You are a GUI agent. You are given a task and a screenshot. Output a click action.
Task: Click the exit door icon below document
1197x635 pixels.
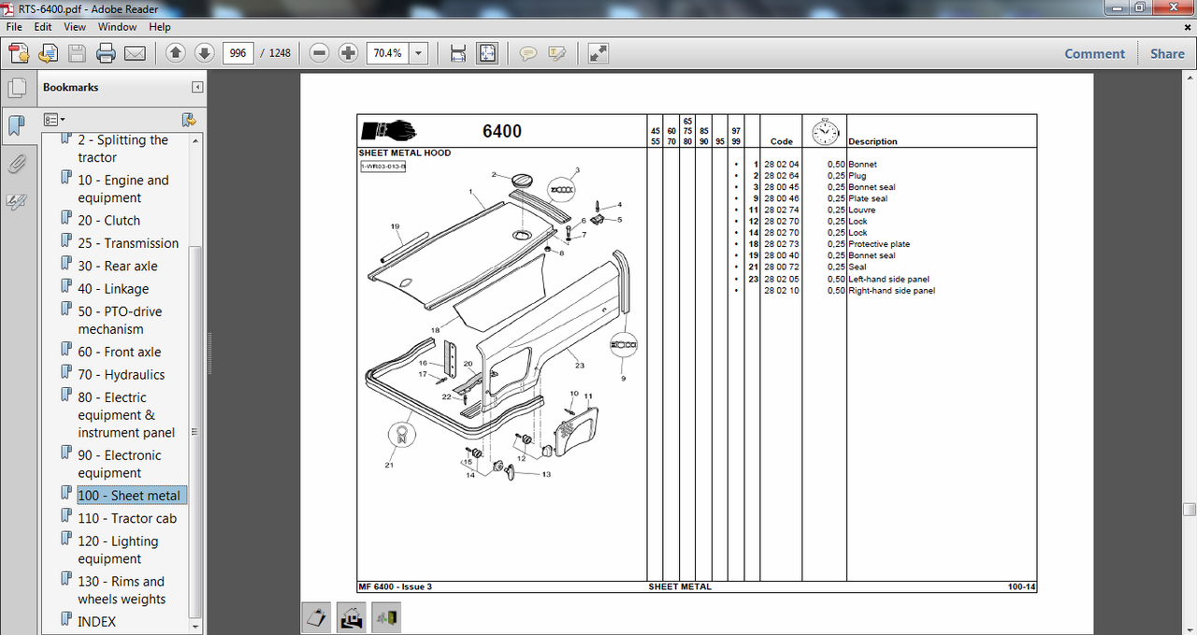pyautogui.click(x=385, y=617)
